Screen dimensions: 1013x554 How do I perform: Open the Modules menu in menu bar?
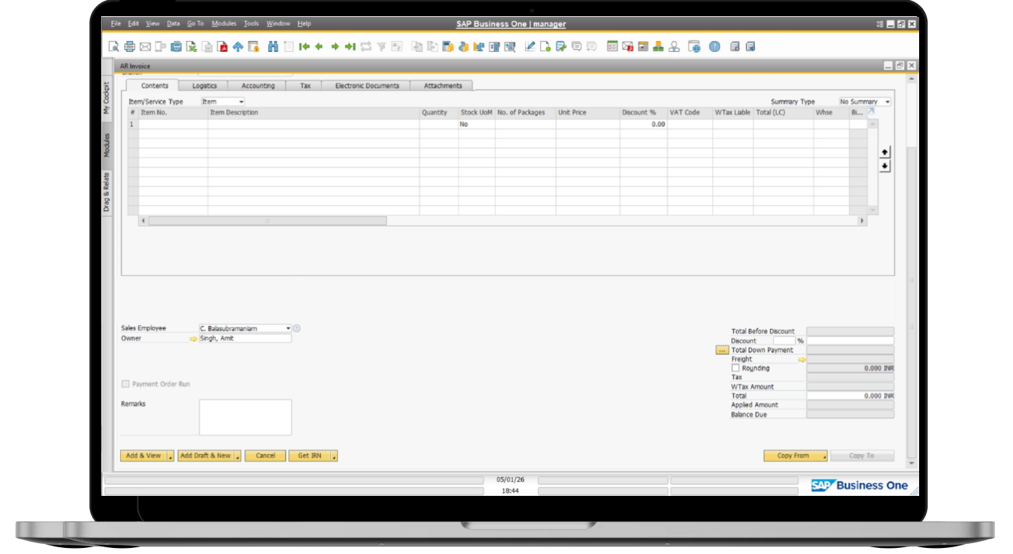click(224, 24)
